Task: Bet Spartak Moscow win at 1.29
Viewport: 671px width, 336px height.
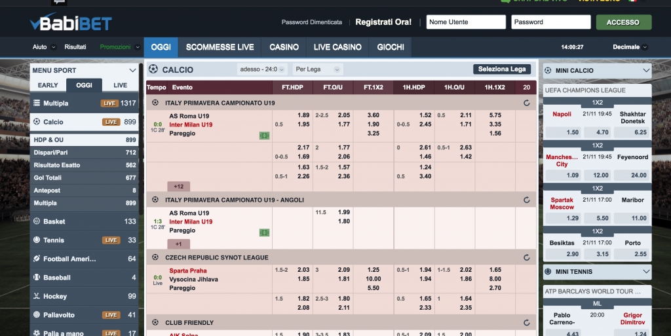Action: tap(563, 218)
